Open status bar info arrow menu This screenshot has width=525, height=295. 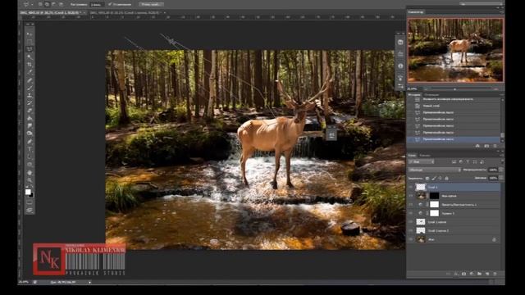point(89,282)
